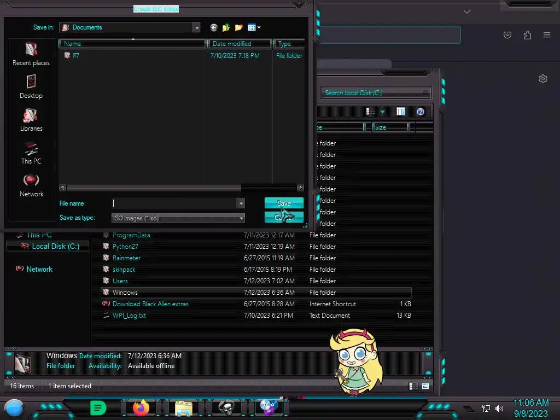This screenshot has height=420, width=560.
Task: Create a new folder in save dialog
Action: [x=238, y=27]
